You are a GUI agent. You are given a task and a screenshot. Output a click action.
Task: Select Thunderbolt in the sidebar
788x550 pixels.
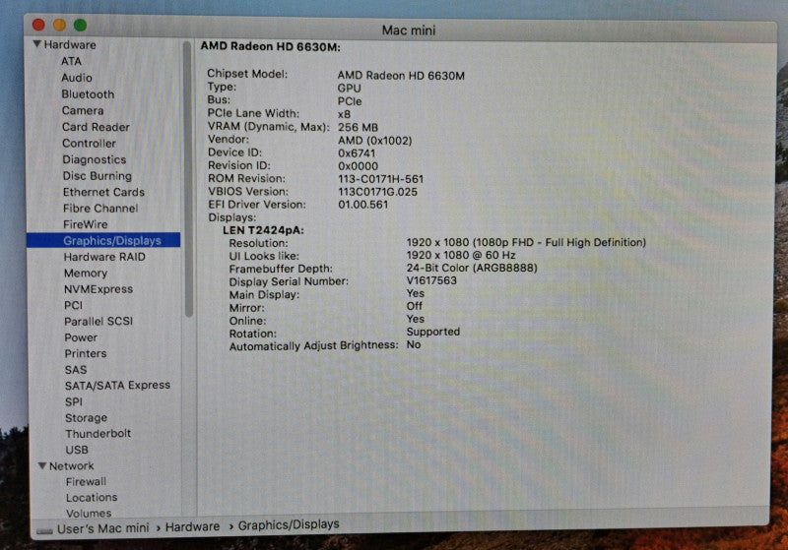[x=98, y=434]
